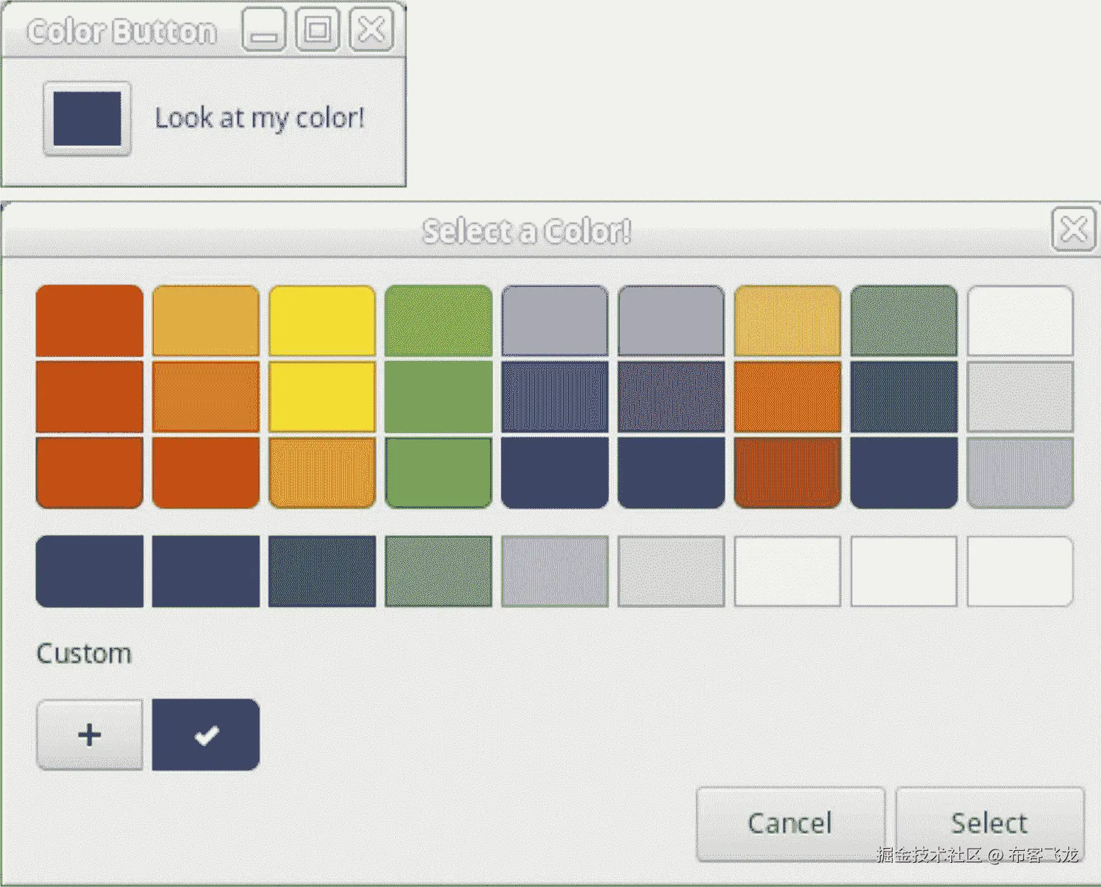The height and width of the screenshot is (887, 1101).
Task: Choose the light gray swatch ending the middle row
Action: click(1020, 396)
